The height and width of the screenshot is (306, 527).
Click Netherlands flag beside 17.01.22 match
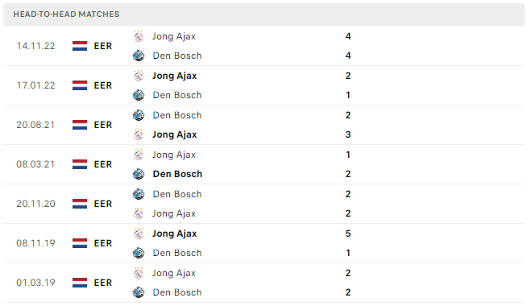(x=80, y=85)
